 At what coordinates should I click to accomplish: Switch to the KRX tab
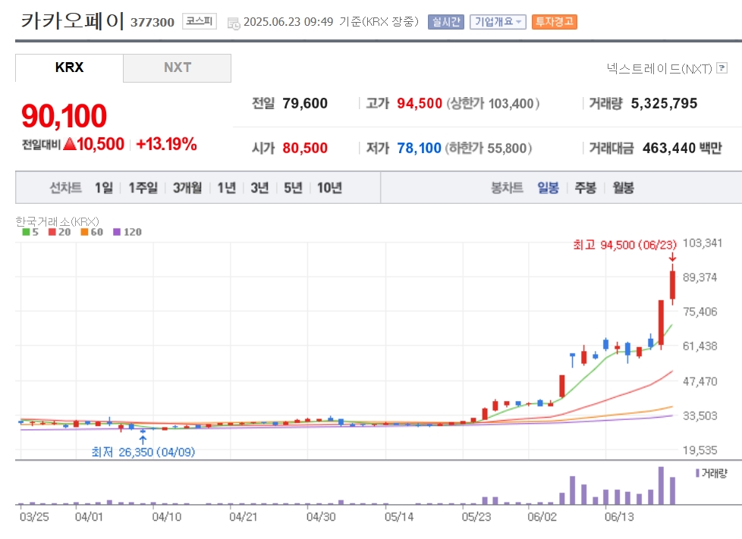pyautogui.click(x=69, y=67)
